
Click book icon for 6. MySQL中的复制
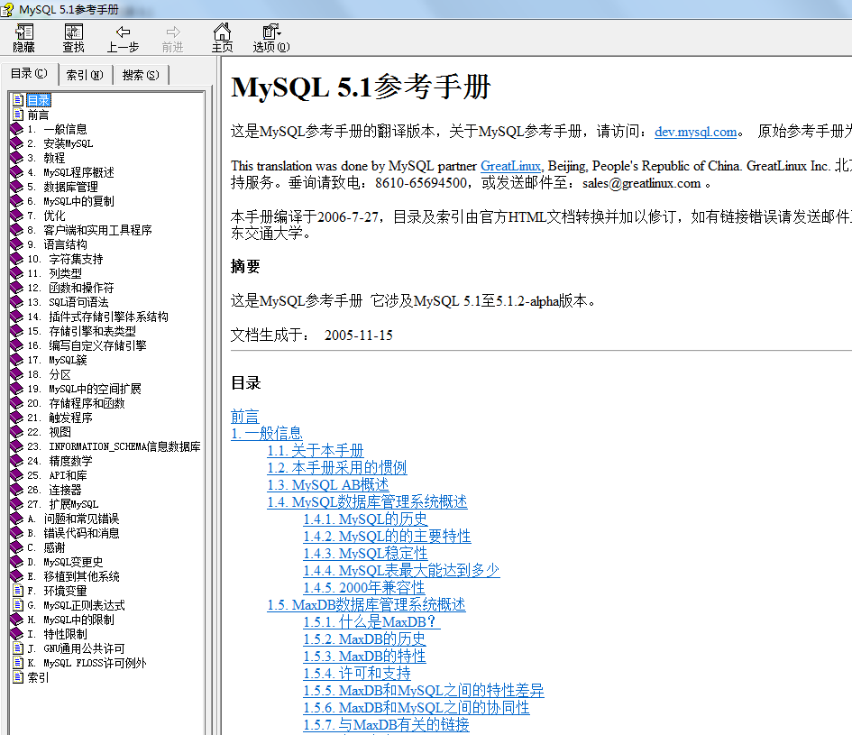pos(17,201)
